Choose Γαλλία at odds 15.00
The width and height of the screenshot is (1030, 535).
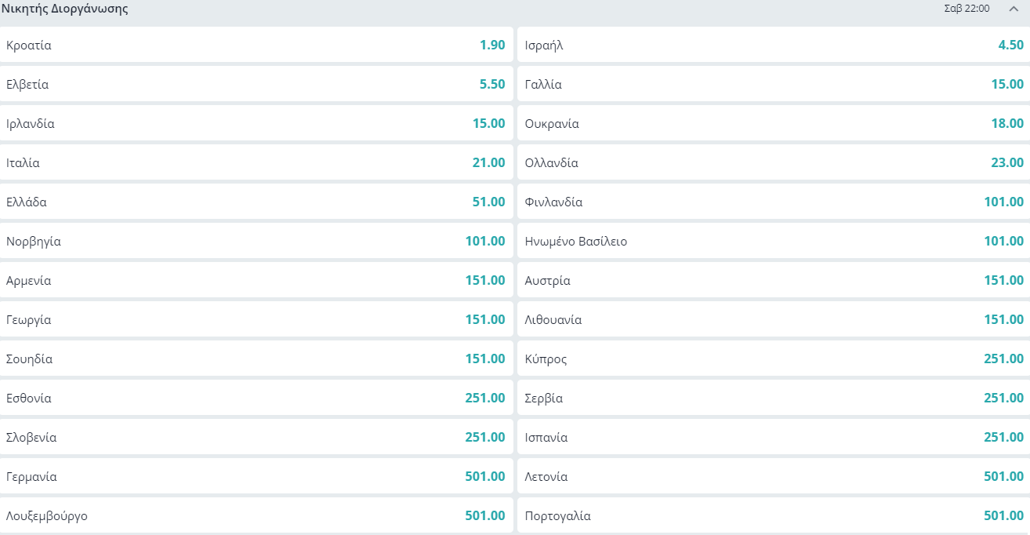point(774,84)
